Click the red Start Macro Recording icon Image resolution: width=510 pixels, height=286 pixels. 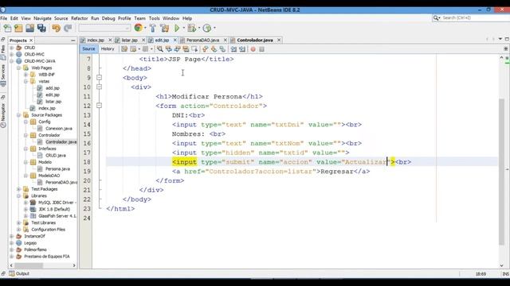[x=253, y=49]
